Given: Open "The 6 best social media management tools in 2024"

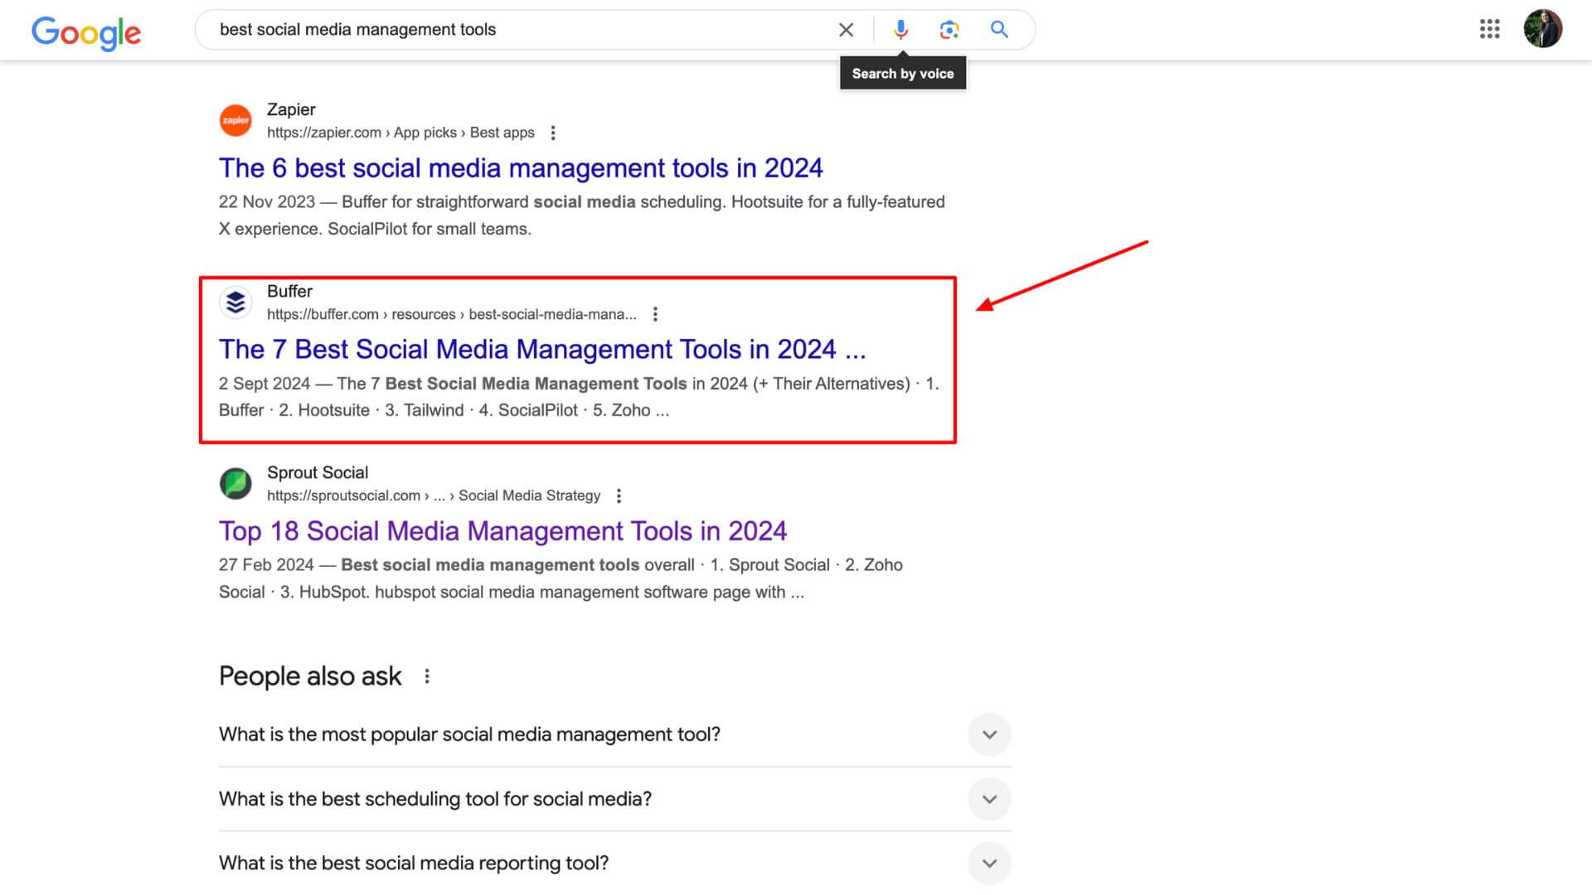Looking at the screenshot, I should pyautogui.click(x=521, y=168).
